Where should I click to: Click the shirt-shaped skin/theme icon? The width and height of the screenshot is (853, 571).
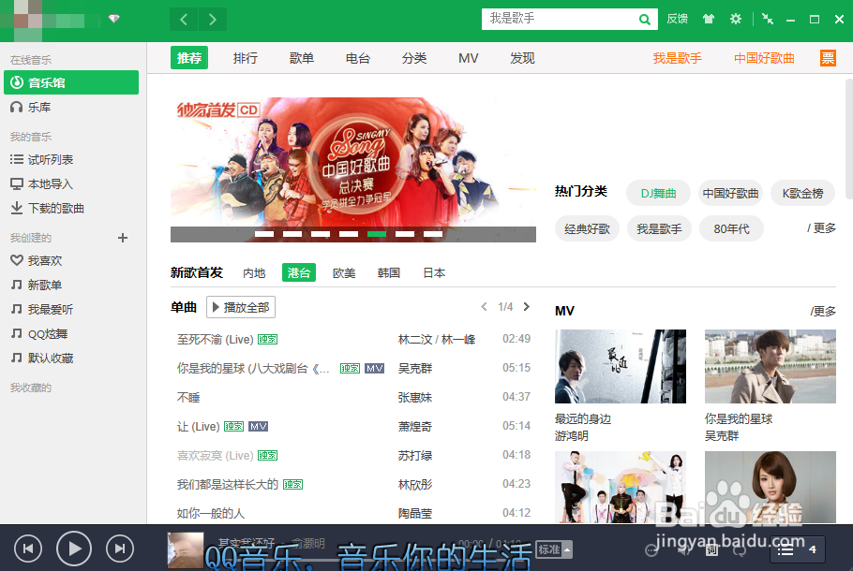[709, 18]
